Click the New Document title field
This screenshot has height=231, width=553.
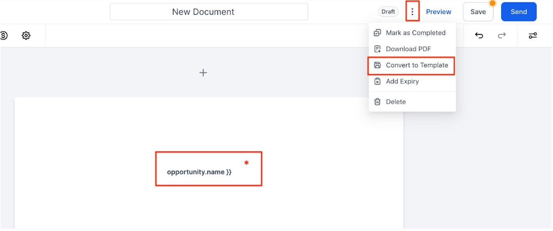[x=209, y=12]
